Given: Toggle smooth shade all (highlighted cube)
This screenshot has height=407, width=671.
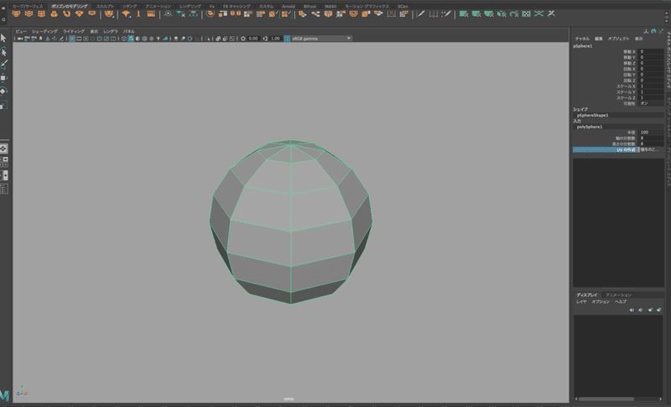Looking at the screenshot, I should 131,39.
